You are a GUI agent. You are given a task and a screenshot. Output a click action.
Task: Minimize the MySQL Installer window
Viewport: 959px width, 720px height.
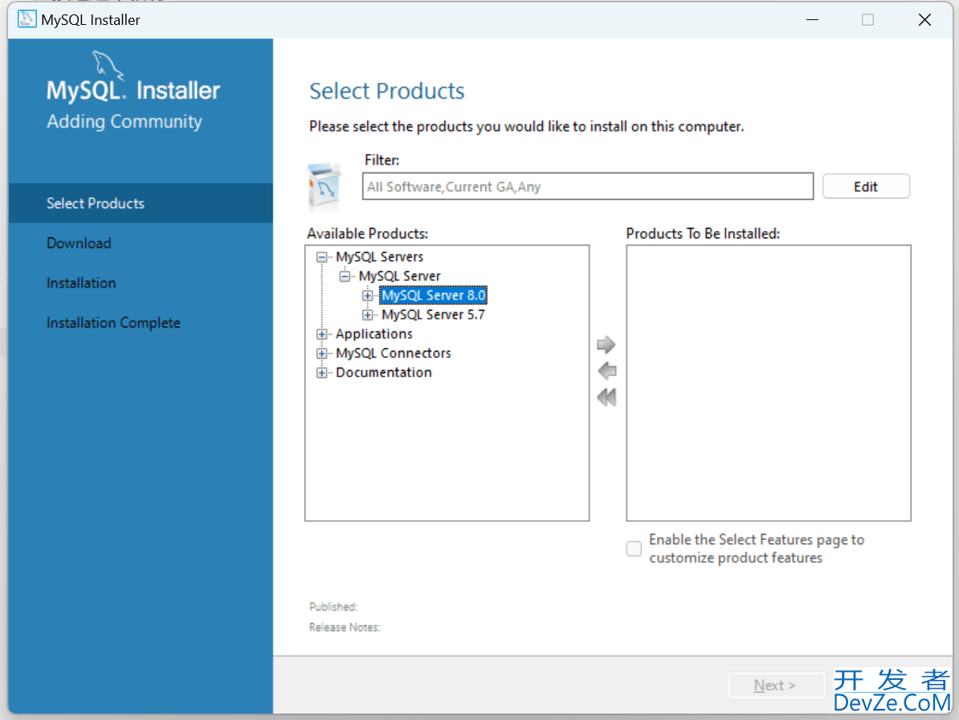pyautogui.click(x=812, y=19)
